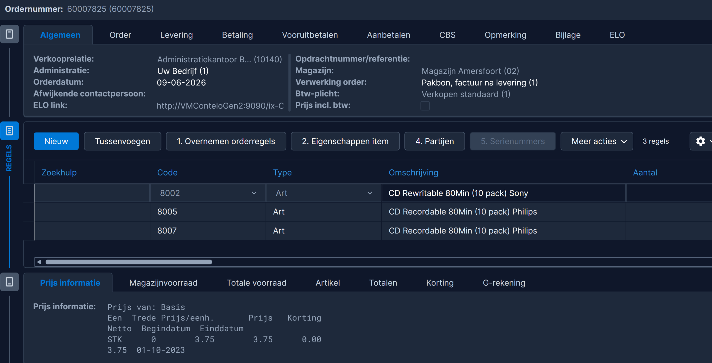Switch to the Magazijnvoorraad tab

163,283
